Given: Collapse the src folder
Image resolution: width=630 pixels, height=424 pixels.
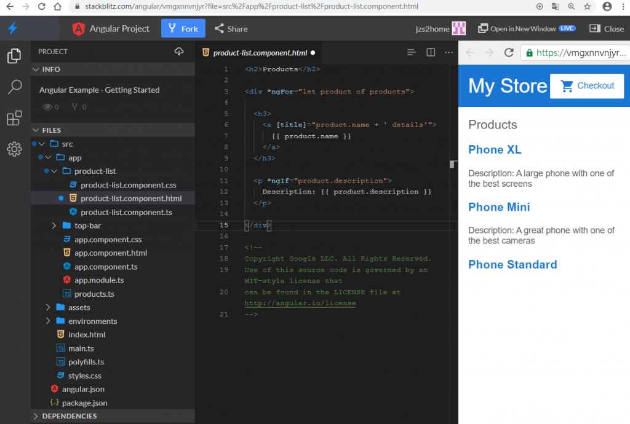Looking at the screenshot, I should click(42, 144).
